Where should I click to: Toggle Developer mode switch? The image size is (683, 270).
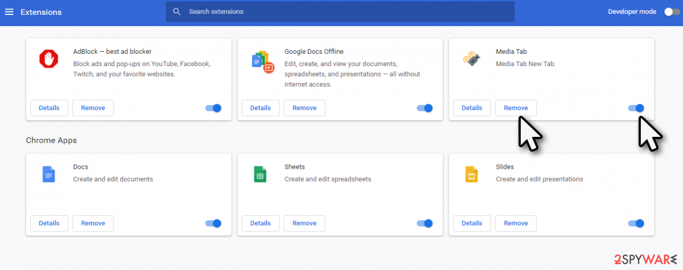click(x=672, y=12)
